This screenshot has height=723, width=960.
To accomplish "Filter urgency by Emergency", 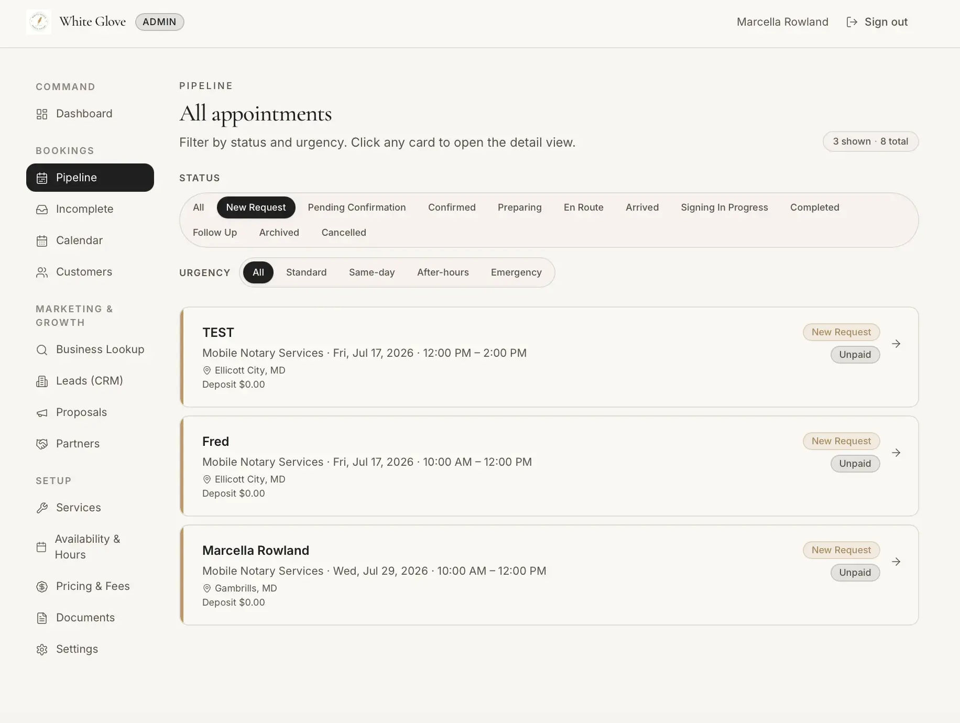I will (x=516, y=272).
